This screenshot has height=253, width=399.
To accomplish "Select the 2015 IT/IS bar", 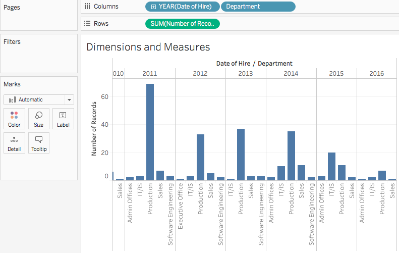I will (x=331, y=166).
